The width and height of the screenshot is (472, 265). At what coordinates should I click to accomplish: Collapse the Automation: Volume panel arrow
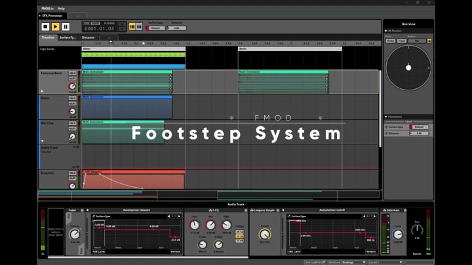[x=88, y=210]
